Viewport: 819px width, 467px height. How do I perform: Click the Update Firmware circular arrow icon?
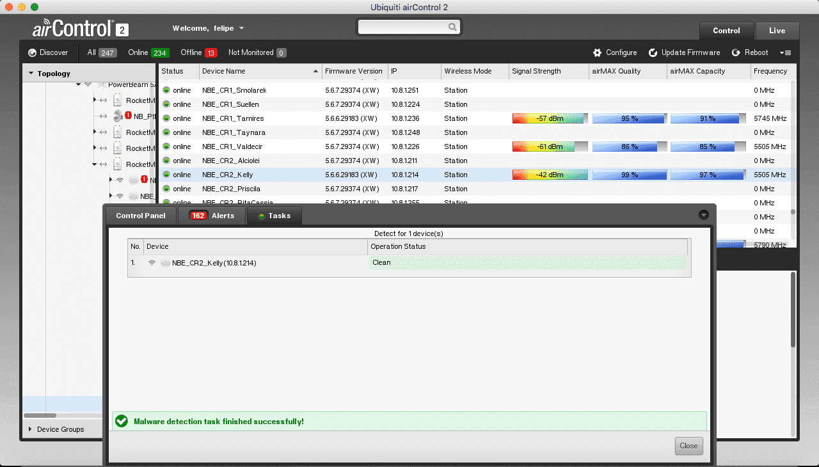[x=653, y=52]
